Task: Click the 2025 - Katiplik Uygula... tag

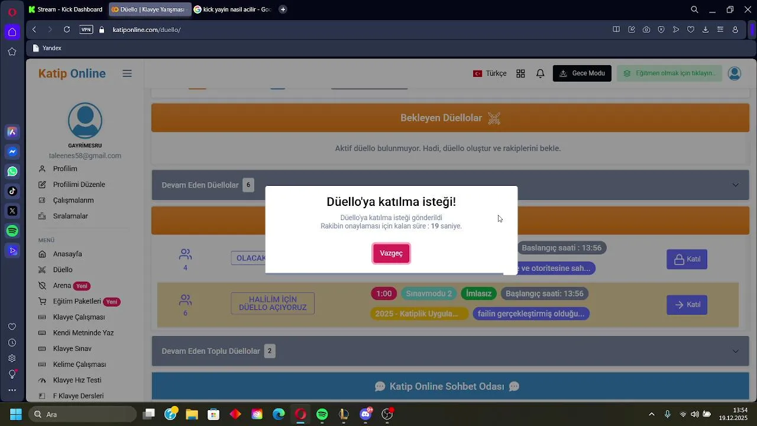Action: coord(419,314)
